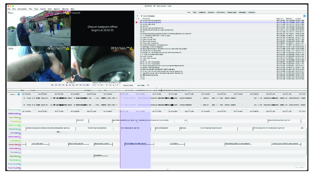Toggle crosshair to selection boundary button
The image size is (314, 179).
[101, 85]
